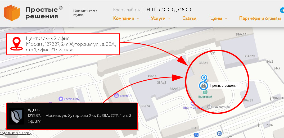The width and height of the screenshot is (284, 138).
Task: Click the bus stop icon near 38А
Action: click(x=196, y=135)
